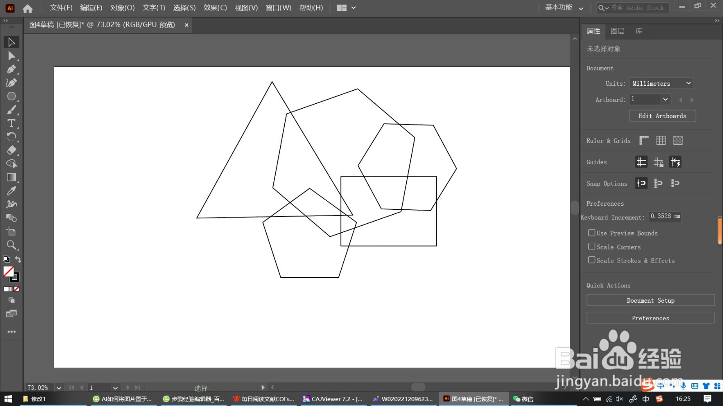
Task: Select the Polygon shape tool
Action: pos(11,97)
